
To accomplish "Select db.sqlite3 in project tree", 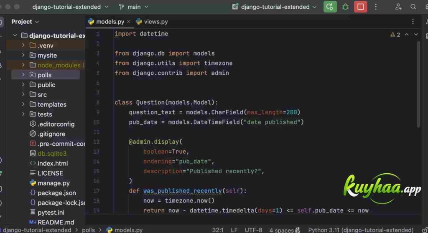I will pyautogui.click(x=48, y=154).
